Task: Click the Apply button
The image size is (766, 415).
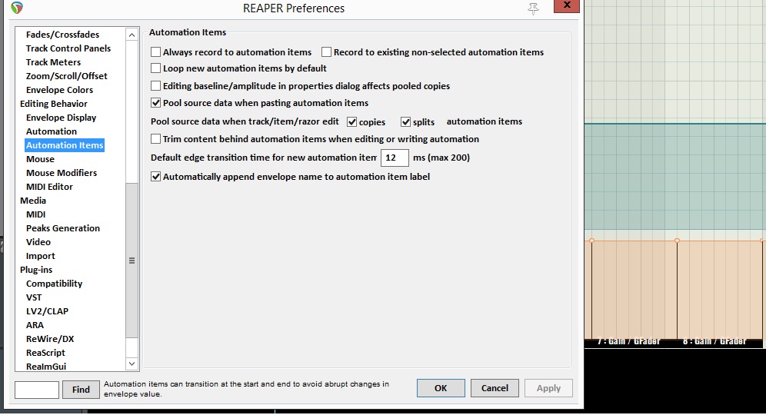Action: pos(548,387)
